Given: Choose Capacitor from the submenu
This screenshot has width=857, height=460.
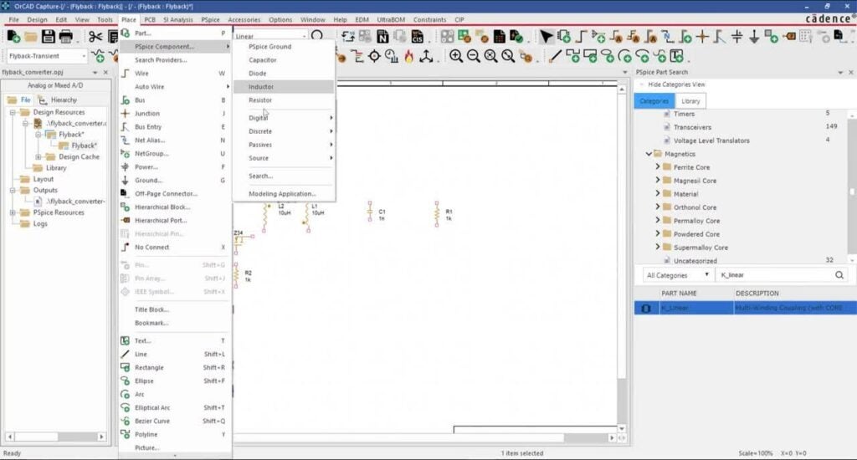Looking at the screenshot, I should pos(284,60).
